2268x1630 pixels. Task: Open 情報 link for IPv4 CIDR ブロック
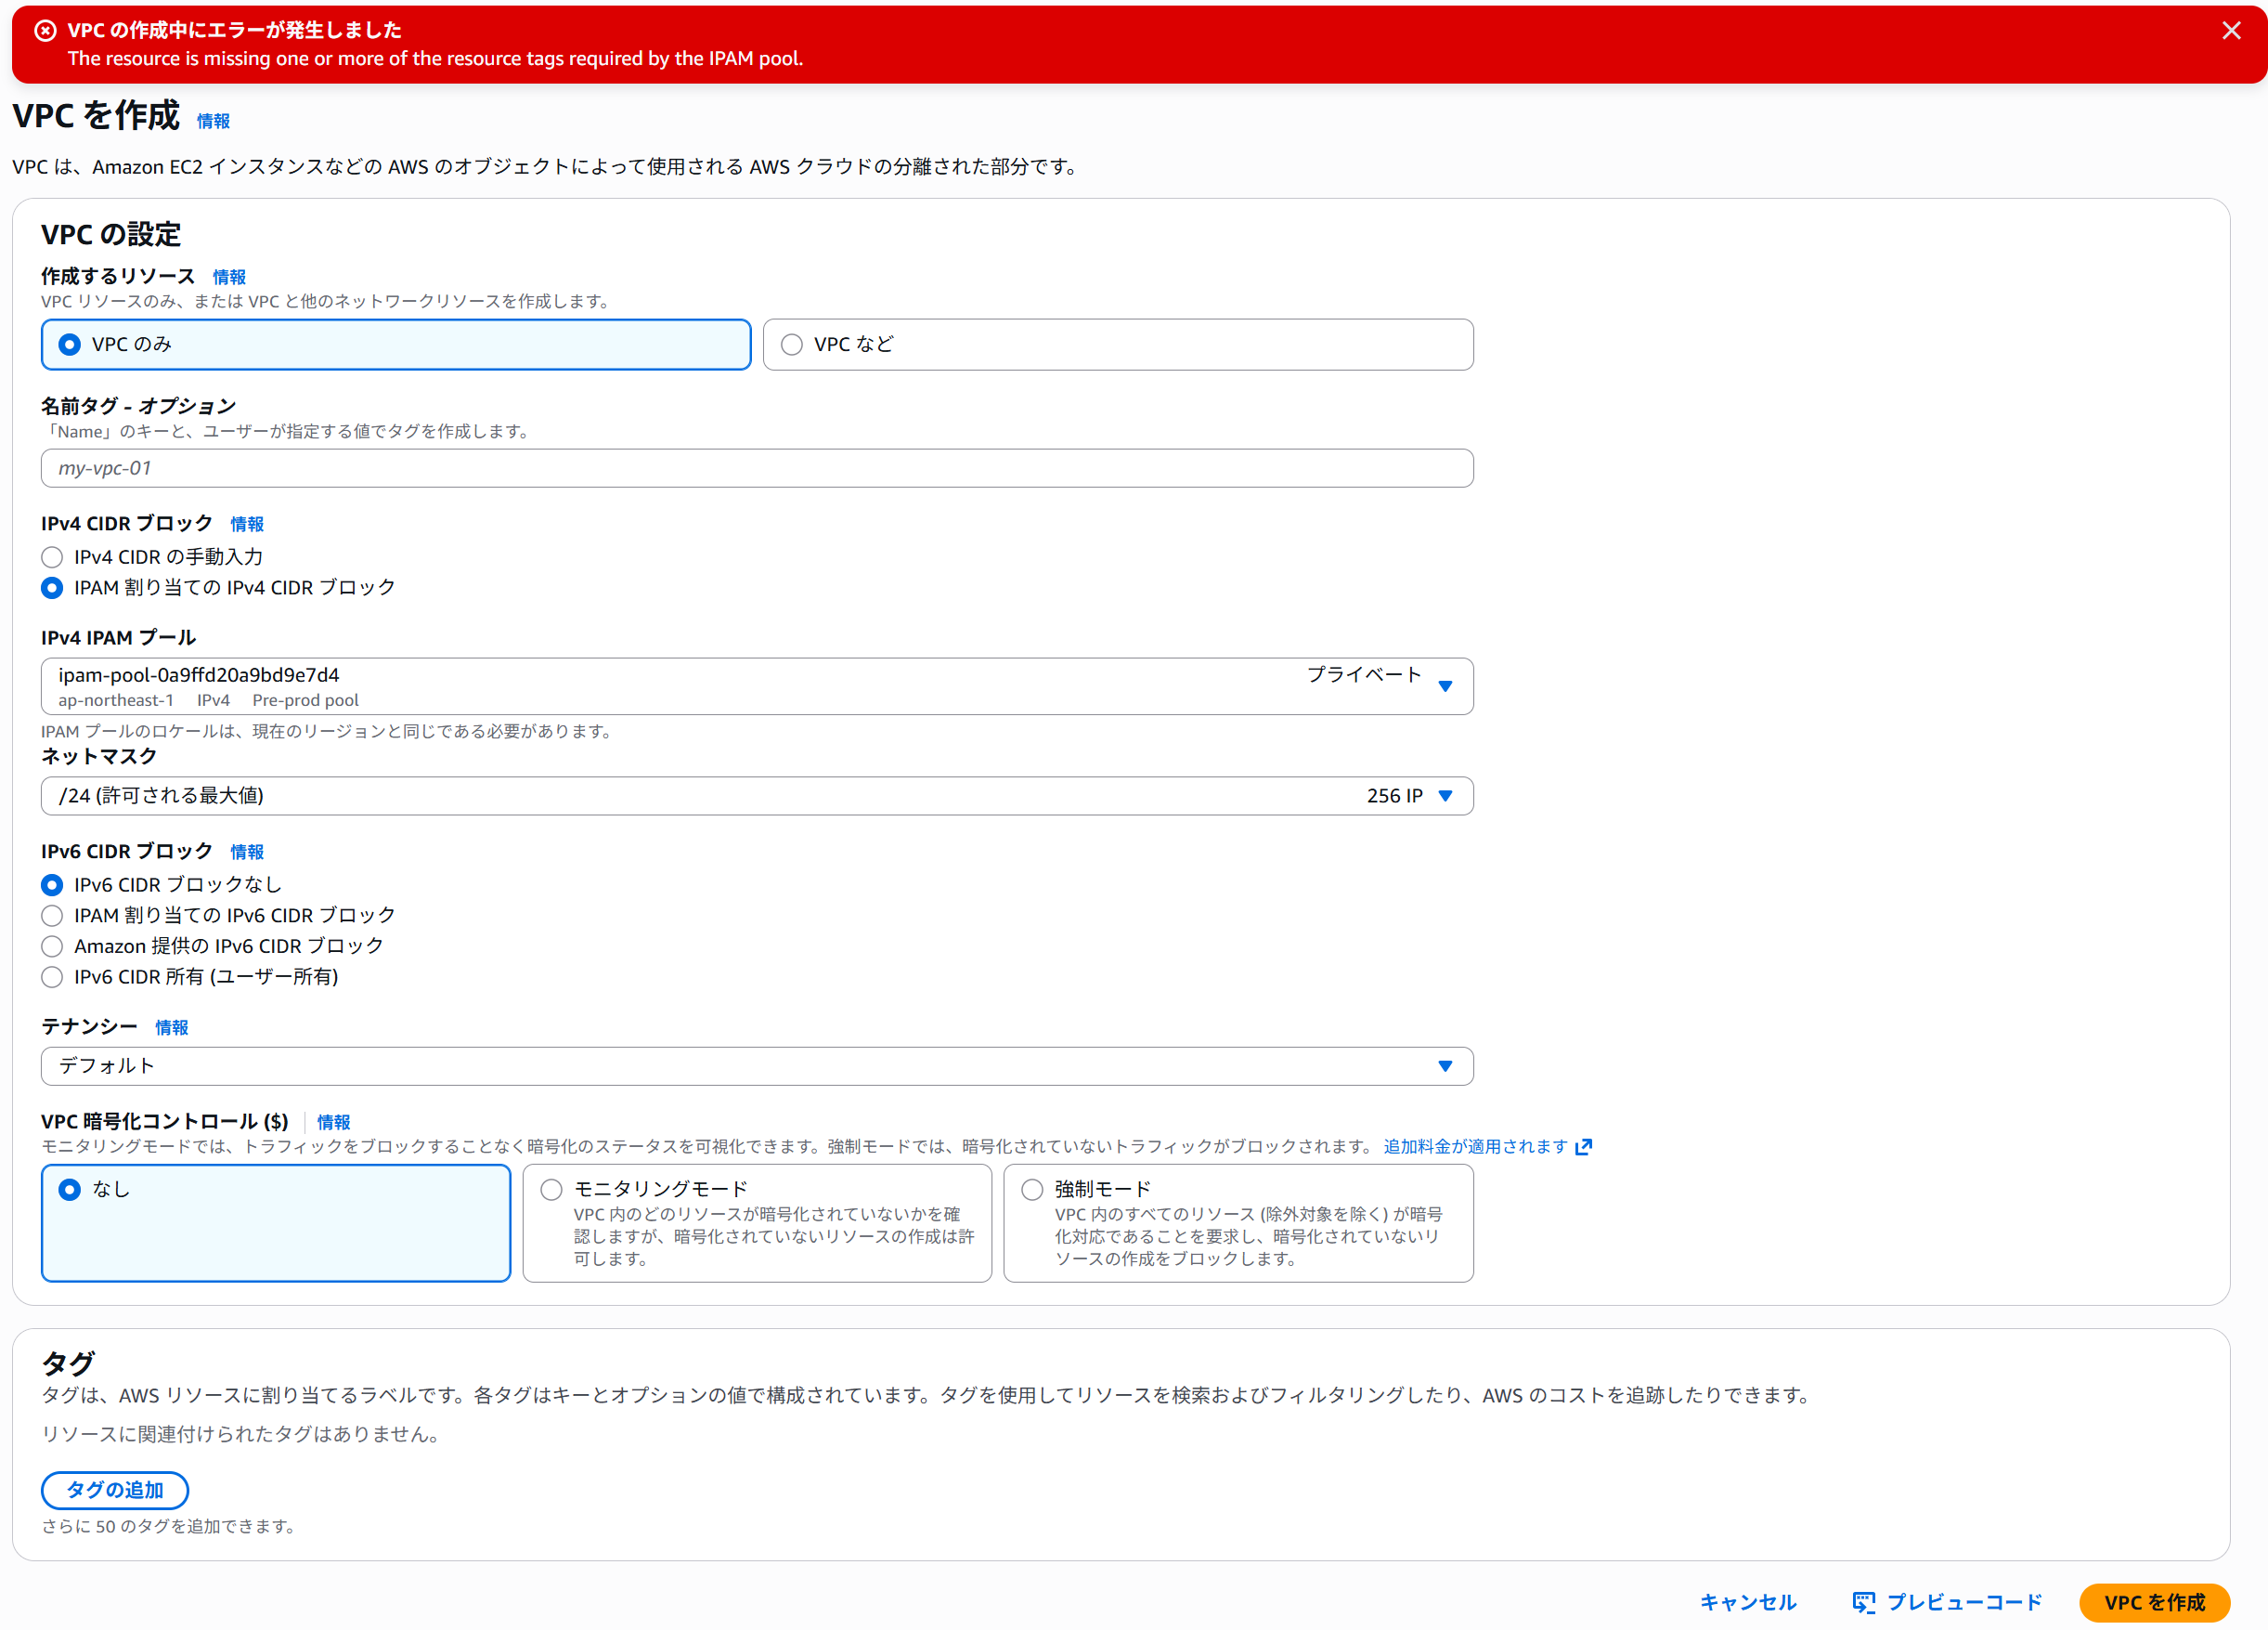tap(247, 525)
